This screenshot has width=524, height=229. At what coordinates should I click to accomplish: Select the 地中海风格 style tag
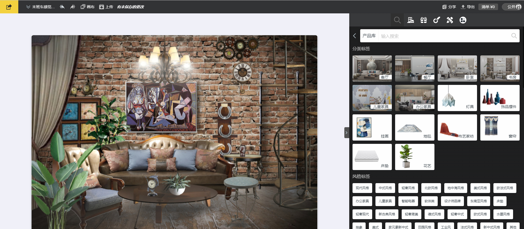(456, 188)
